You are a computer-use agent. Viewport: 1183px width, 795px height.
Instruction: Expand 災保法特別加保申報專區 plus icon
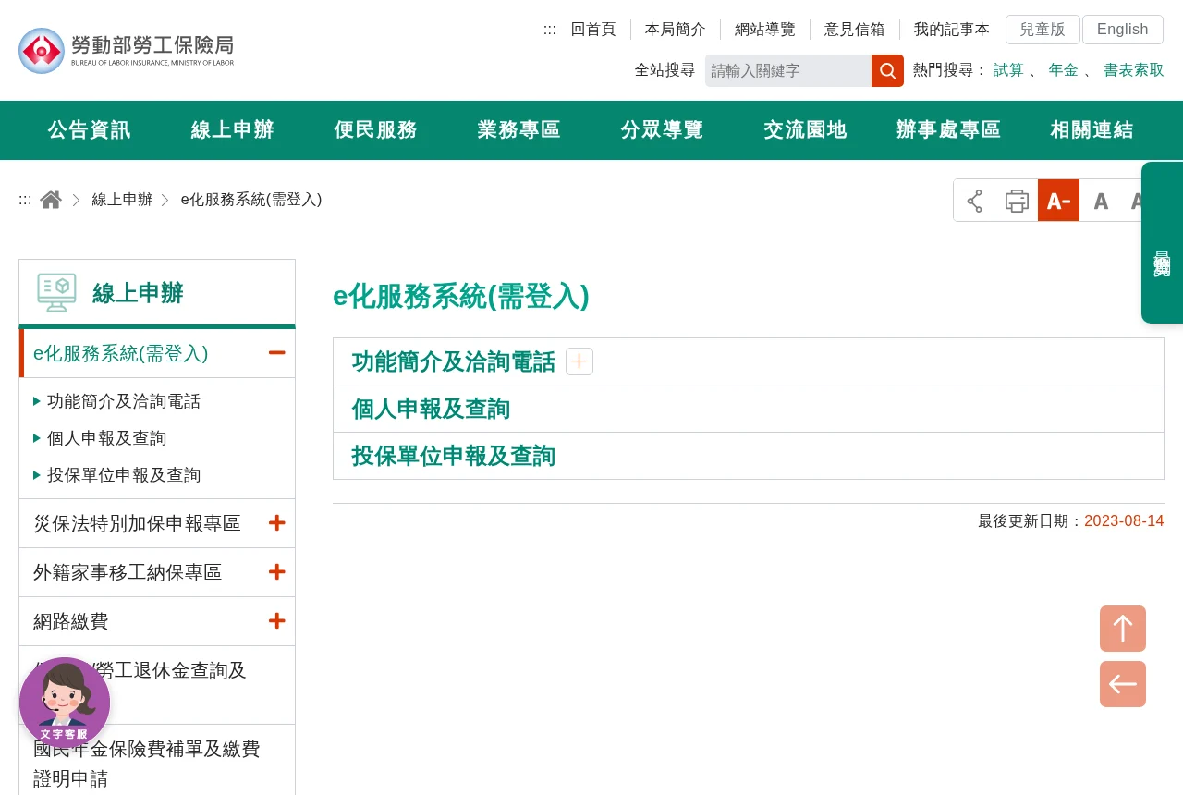276,523
